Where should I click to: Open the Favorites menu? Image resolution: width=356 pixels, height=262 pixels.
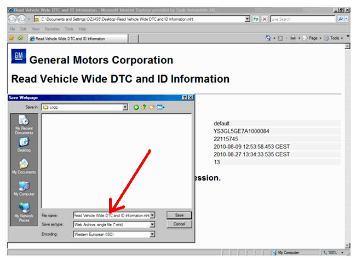(x=52, y=29)
